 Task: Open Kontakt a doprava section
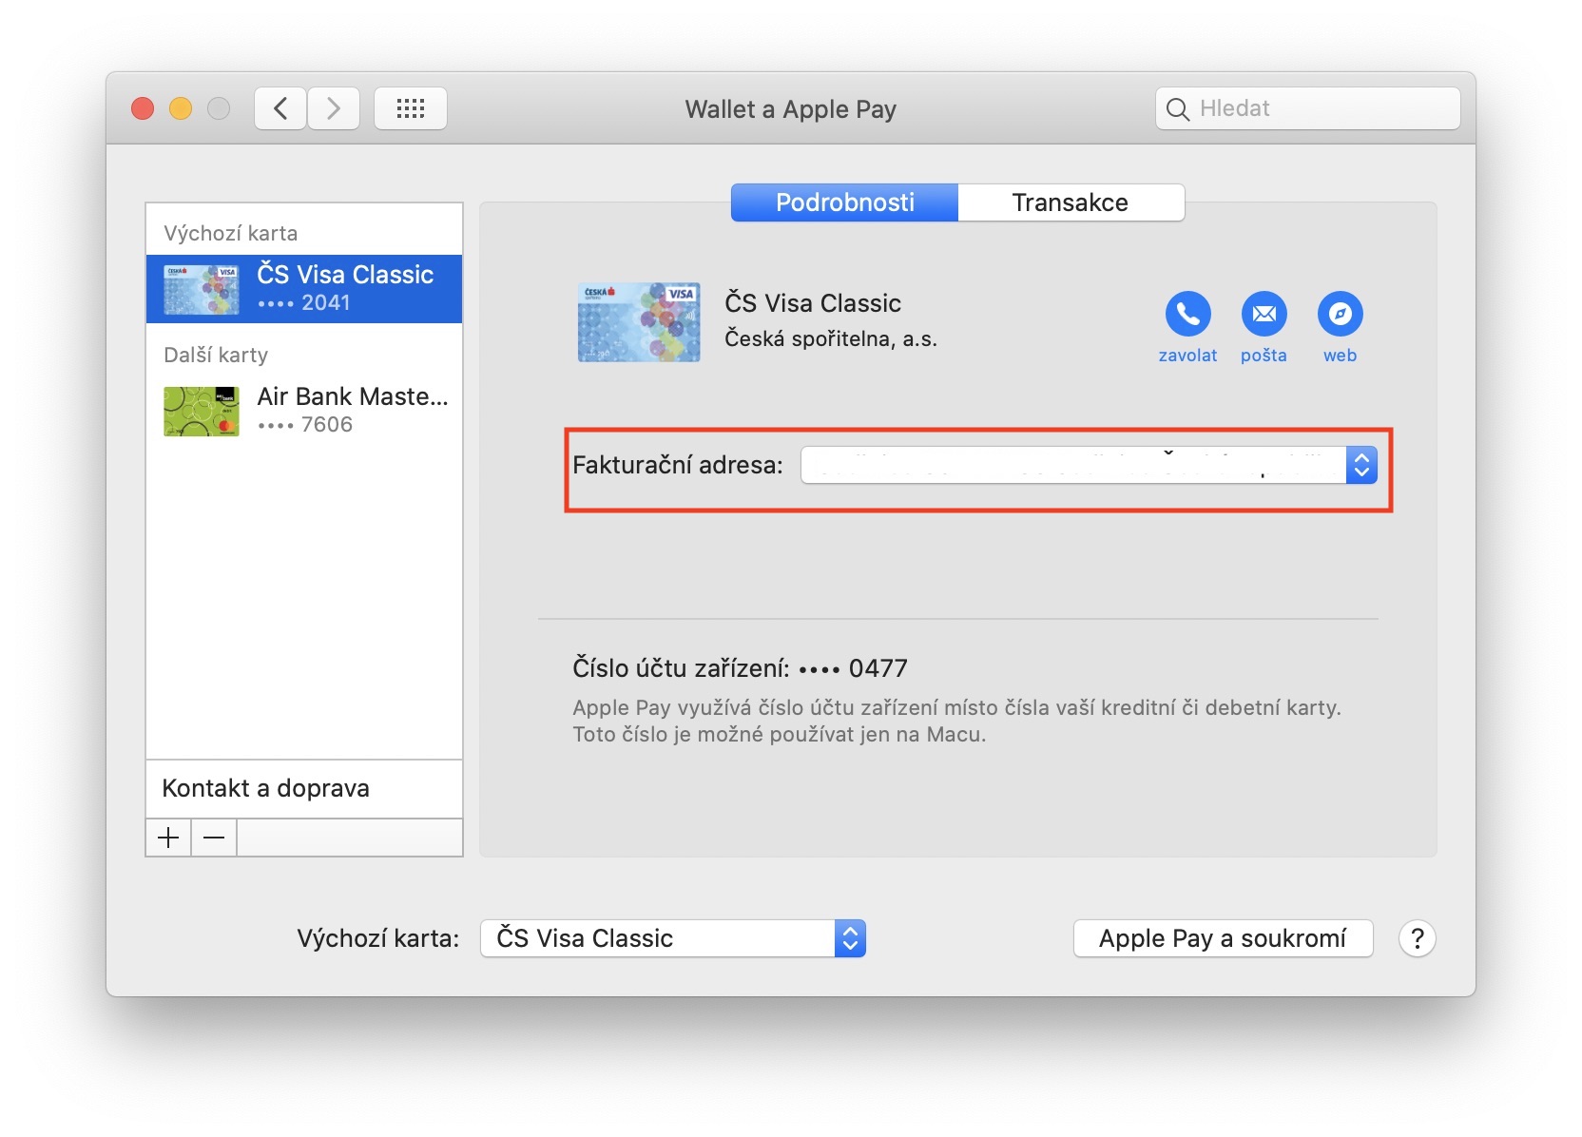(304, 788)
